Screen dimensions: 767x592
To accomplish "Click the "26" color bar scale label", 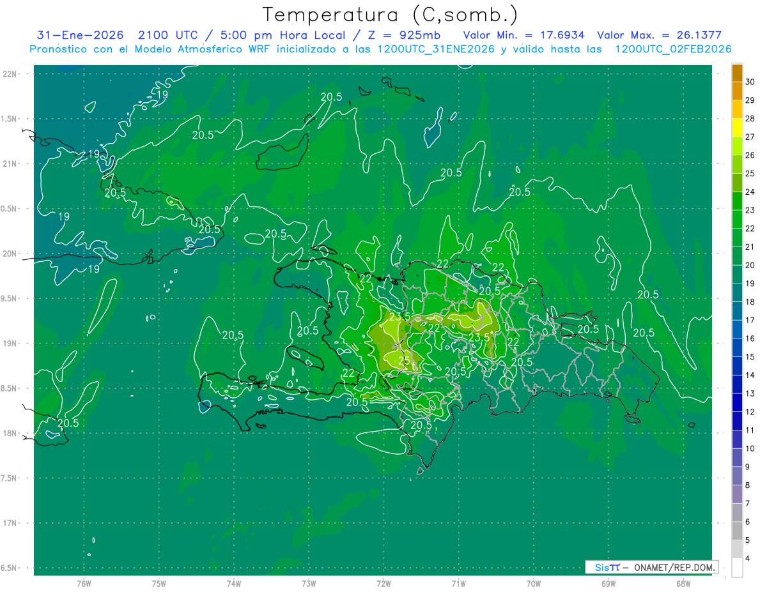I will click(751, 155).
